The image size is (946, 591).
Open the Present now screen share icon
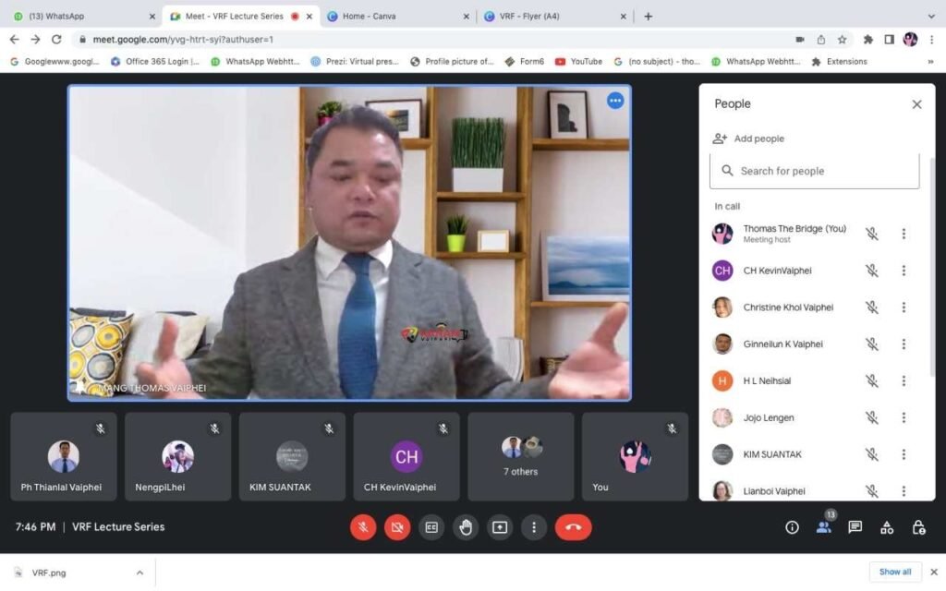500,527
